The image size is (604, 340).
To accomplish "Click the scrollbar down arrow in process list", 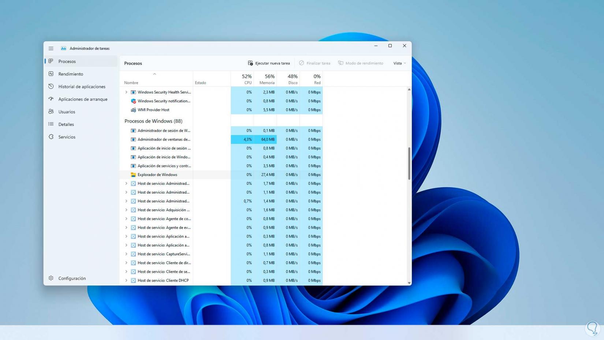I will pyautogui.click(x=409, y=283).
